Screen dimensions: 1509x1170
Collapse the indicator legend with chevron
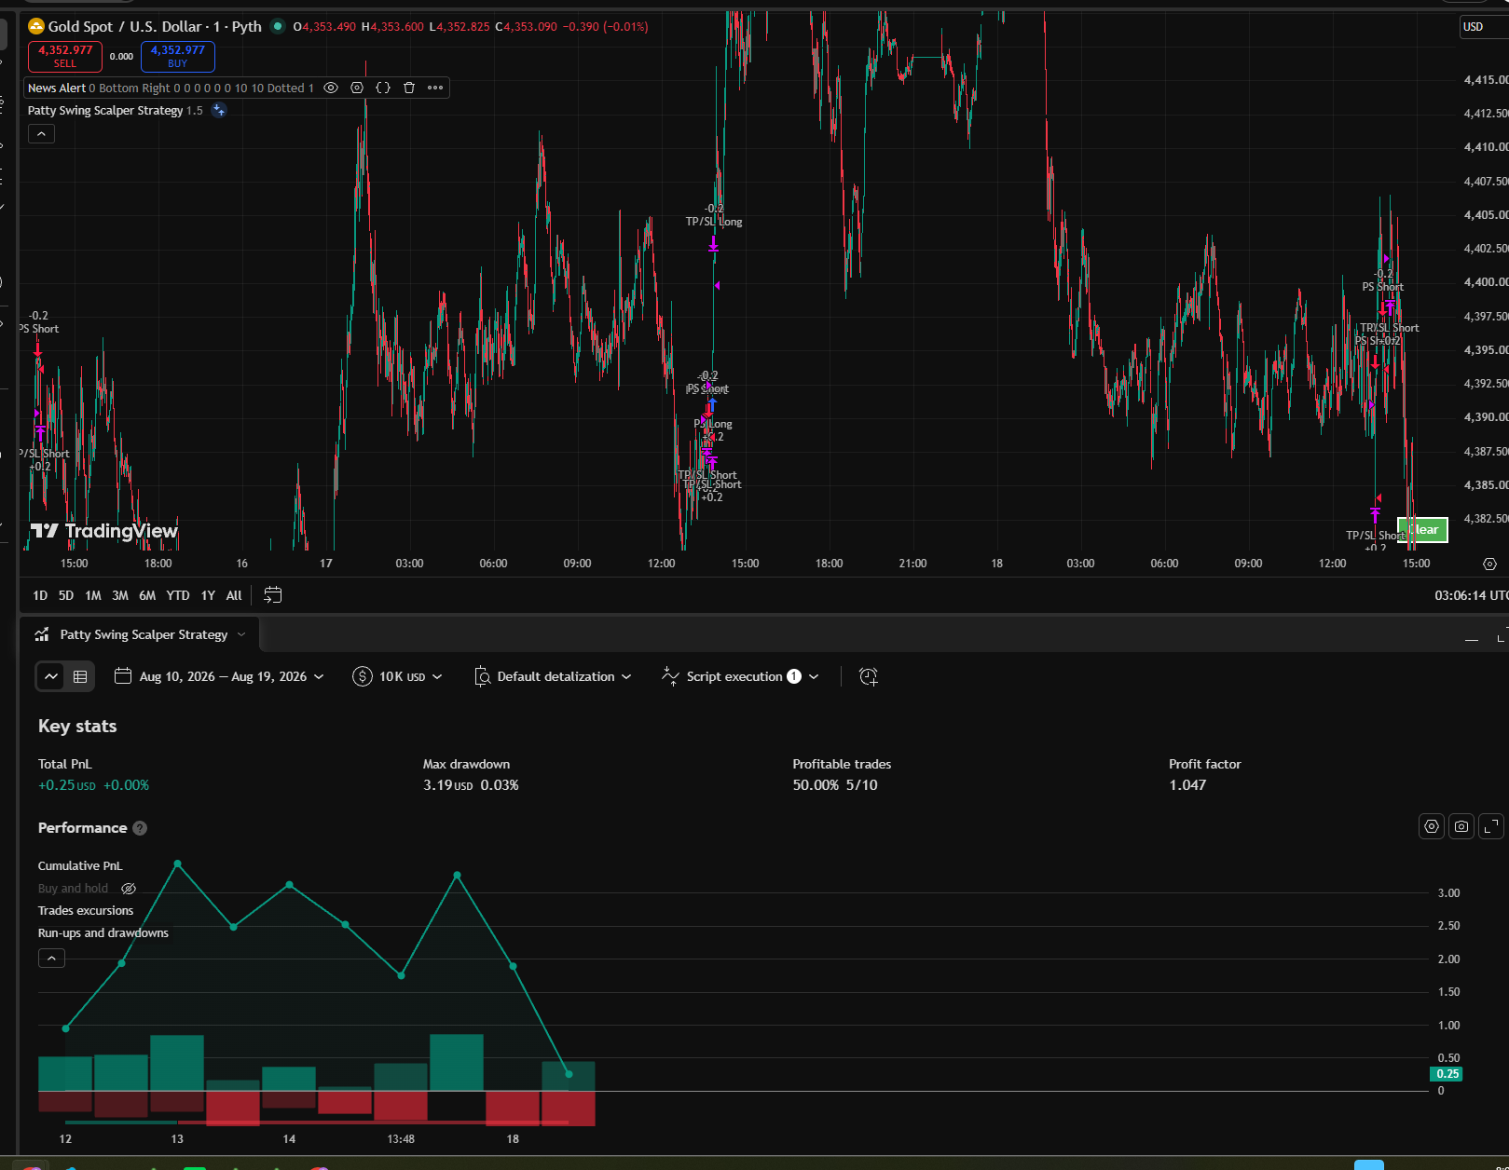(x=41, y=134)
